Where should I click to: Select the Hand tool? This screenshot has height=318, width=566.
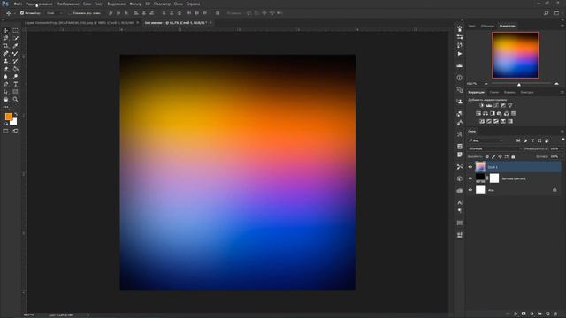[5, 99]
